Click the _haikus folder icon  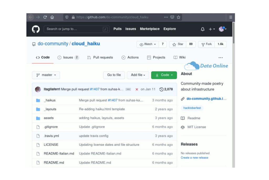point(38,100)
